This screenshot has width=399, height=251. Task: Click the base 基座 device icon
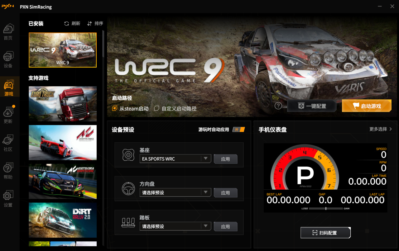(x=128, y=155)
